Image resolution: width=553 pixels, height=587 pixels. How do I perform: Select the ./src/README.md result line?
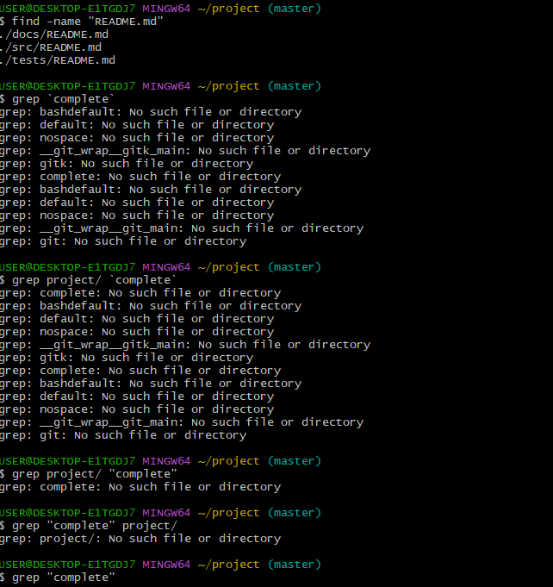click(51, 47)
